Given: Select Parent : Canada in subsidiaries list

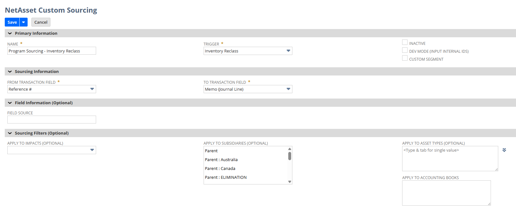Looking at the screenshot, I should [x=220, y=169].
